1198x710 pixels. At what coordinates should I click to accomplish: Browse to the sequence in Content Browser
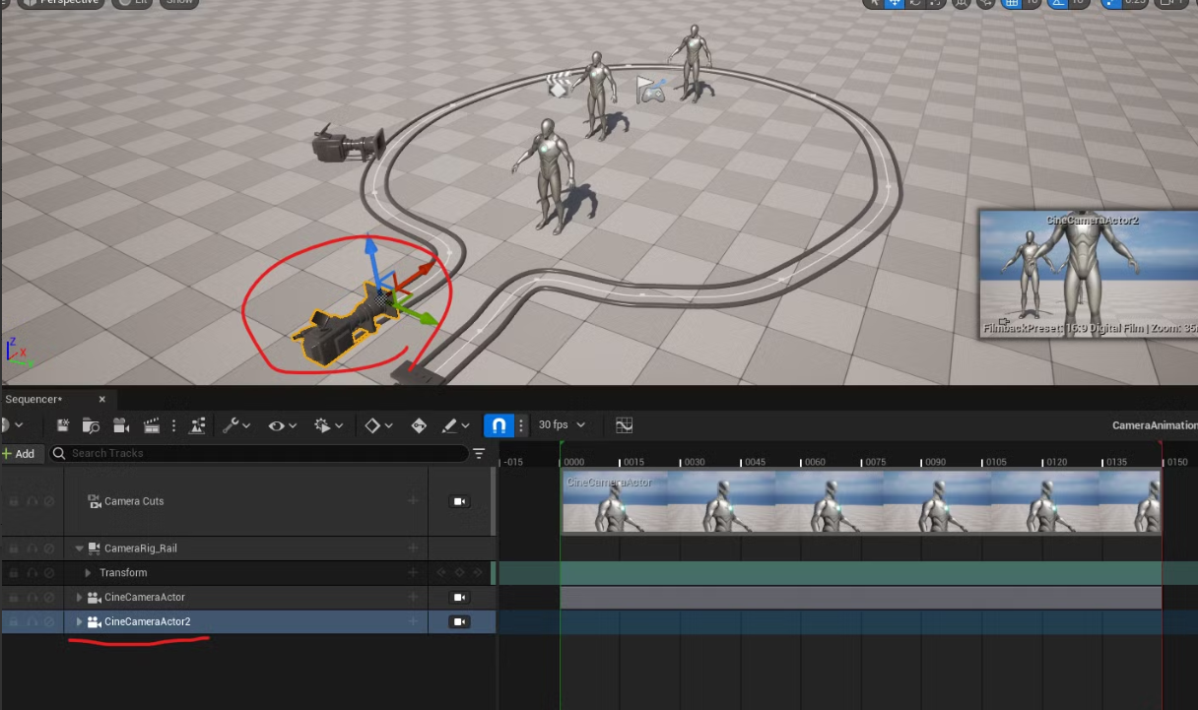coord(91,425)
